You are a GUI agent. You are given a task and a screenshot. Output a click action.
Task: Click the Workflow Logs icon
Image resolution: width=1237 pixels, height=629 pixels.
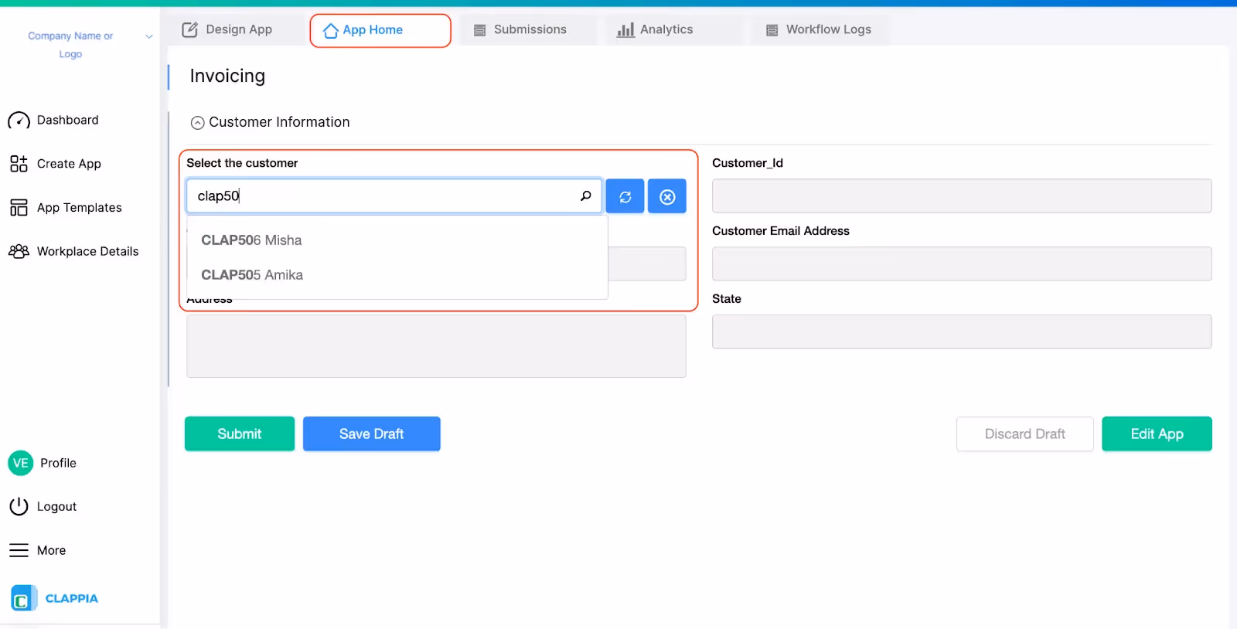[772, 30]
